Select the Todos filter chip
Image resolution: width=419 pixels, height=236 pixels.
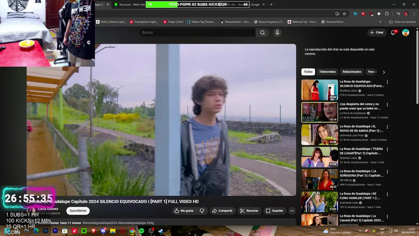click(x=308, y=72)
